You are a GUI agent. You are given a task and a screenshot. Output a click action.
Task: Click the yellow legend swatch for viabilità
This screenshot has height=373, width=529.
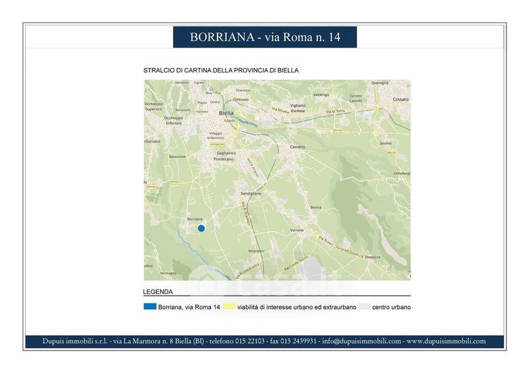(228, 306)
